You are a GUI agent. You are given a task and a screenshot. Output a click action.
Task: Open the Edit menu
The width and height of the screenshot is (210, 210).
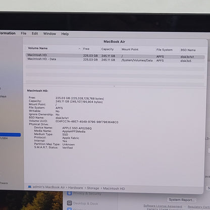[35, 33]
